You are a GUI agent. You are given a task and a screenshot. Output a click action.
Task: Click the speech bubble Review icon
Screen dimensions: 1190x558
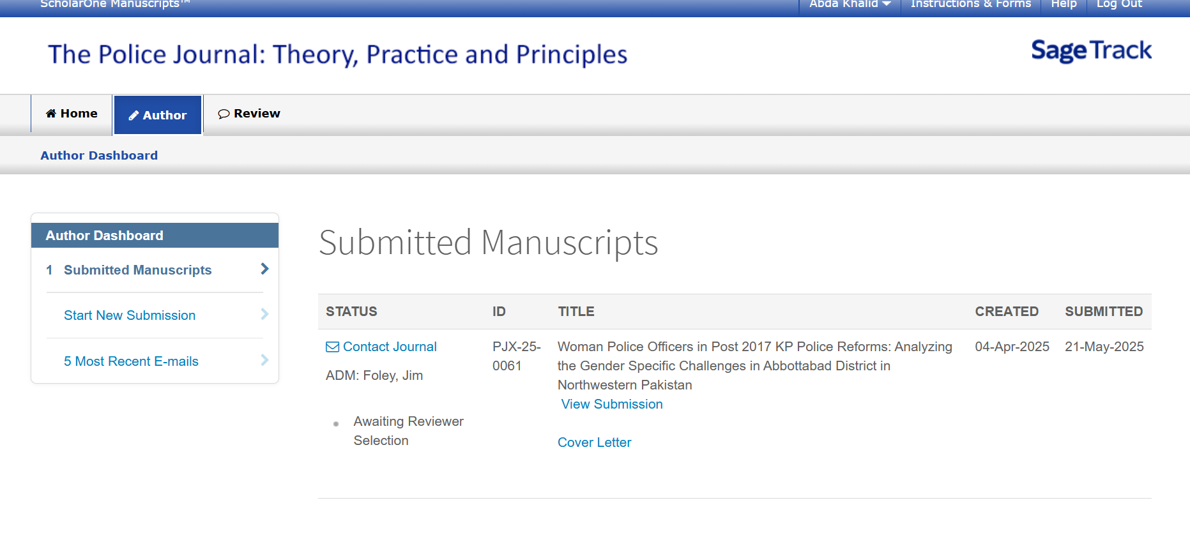(224, 114)
